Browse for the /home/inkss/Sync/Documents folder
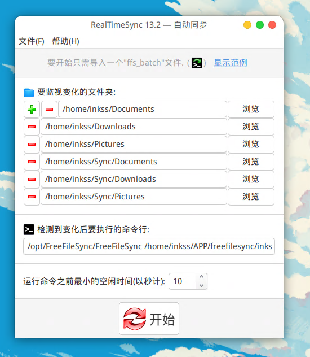Viewport: 310px width, 357px height. tap(251, 162)
